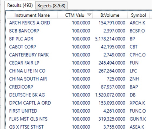Click volume 154,791.0000 cell
Screen dimensions: 161x129
tap(112, 23)
